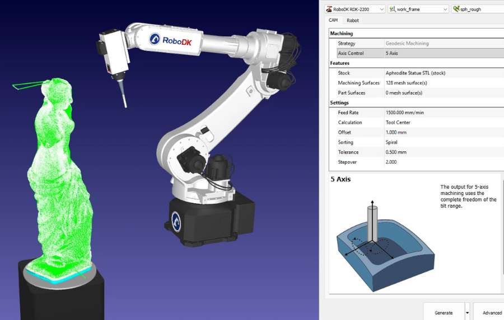Image resolution: width=504 pixels, height=320 pixels.
Task: Open the Generate button's arrow menu
Action: [x=468, y=312]
